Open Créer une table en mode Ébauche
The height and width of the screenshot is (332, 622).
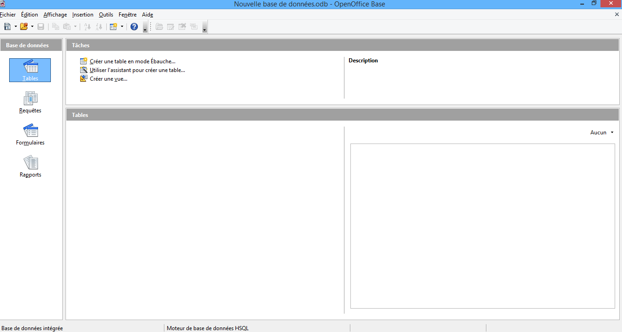tap(132, 61)
